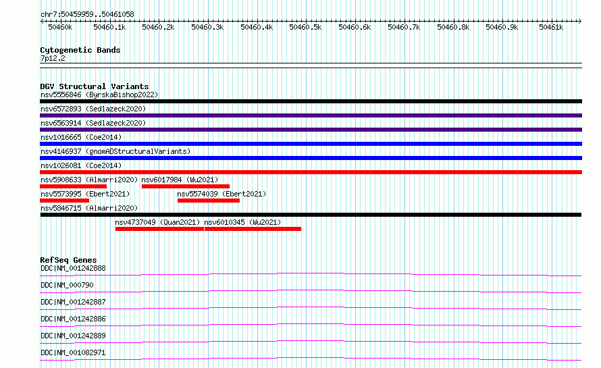Select the blue bar under nsv1016665

click(311, 144)
